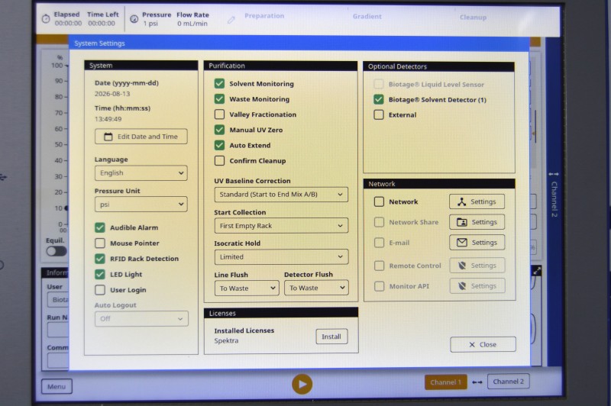Image resolution: width=611 pixels, height=406 pixels.
Task: Select the Preparation stage
Action: pyautogui.click(x=264, y=16)
